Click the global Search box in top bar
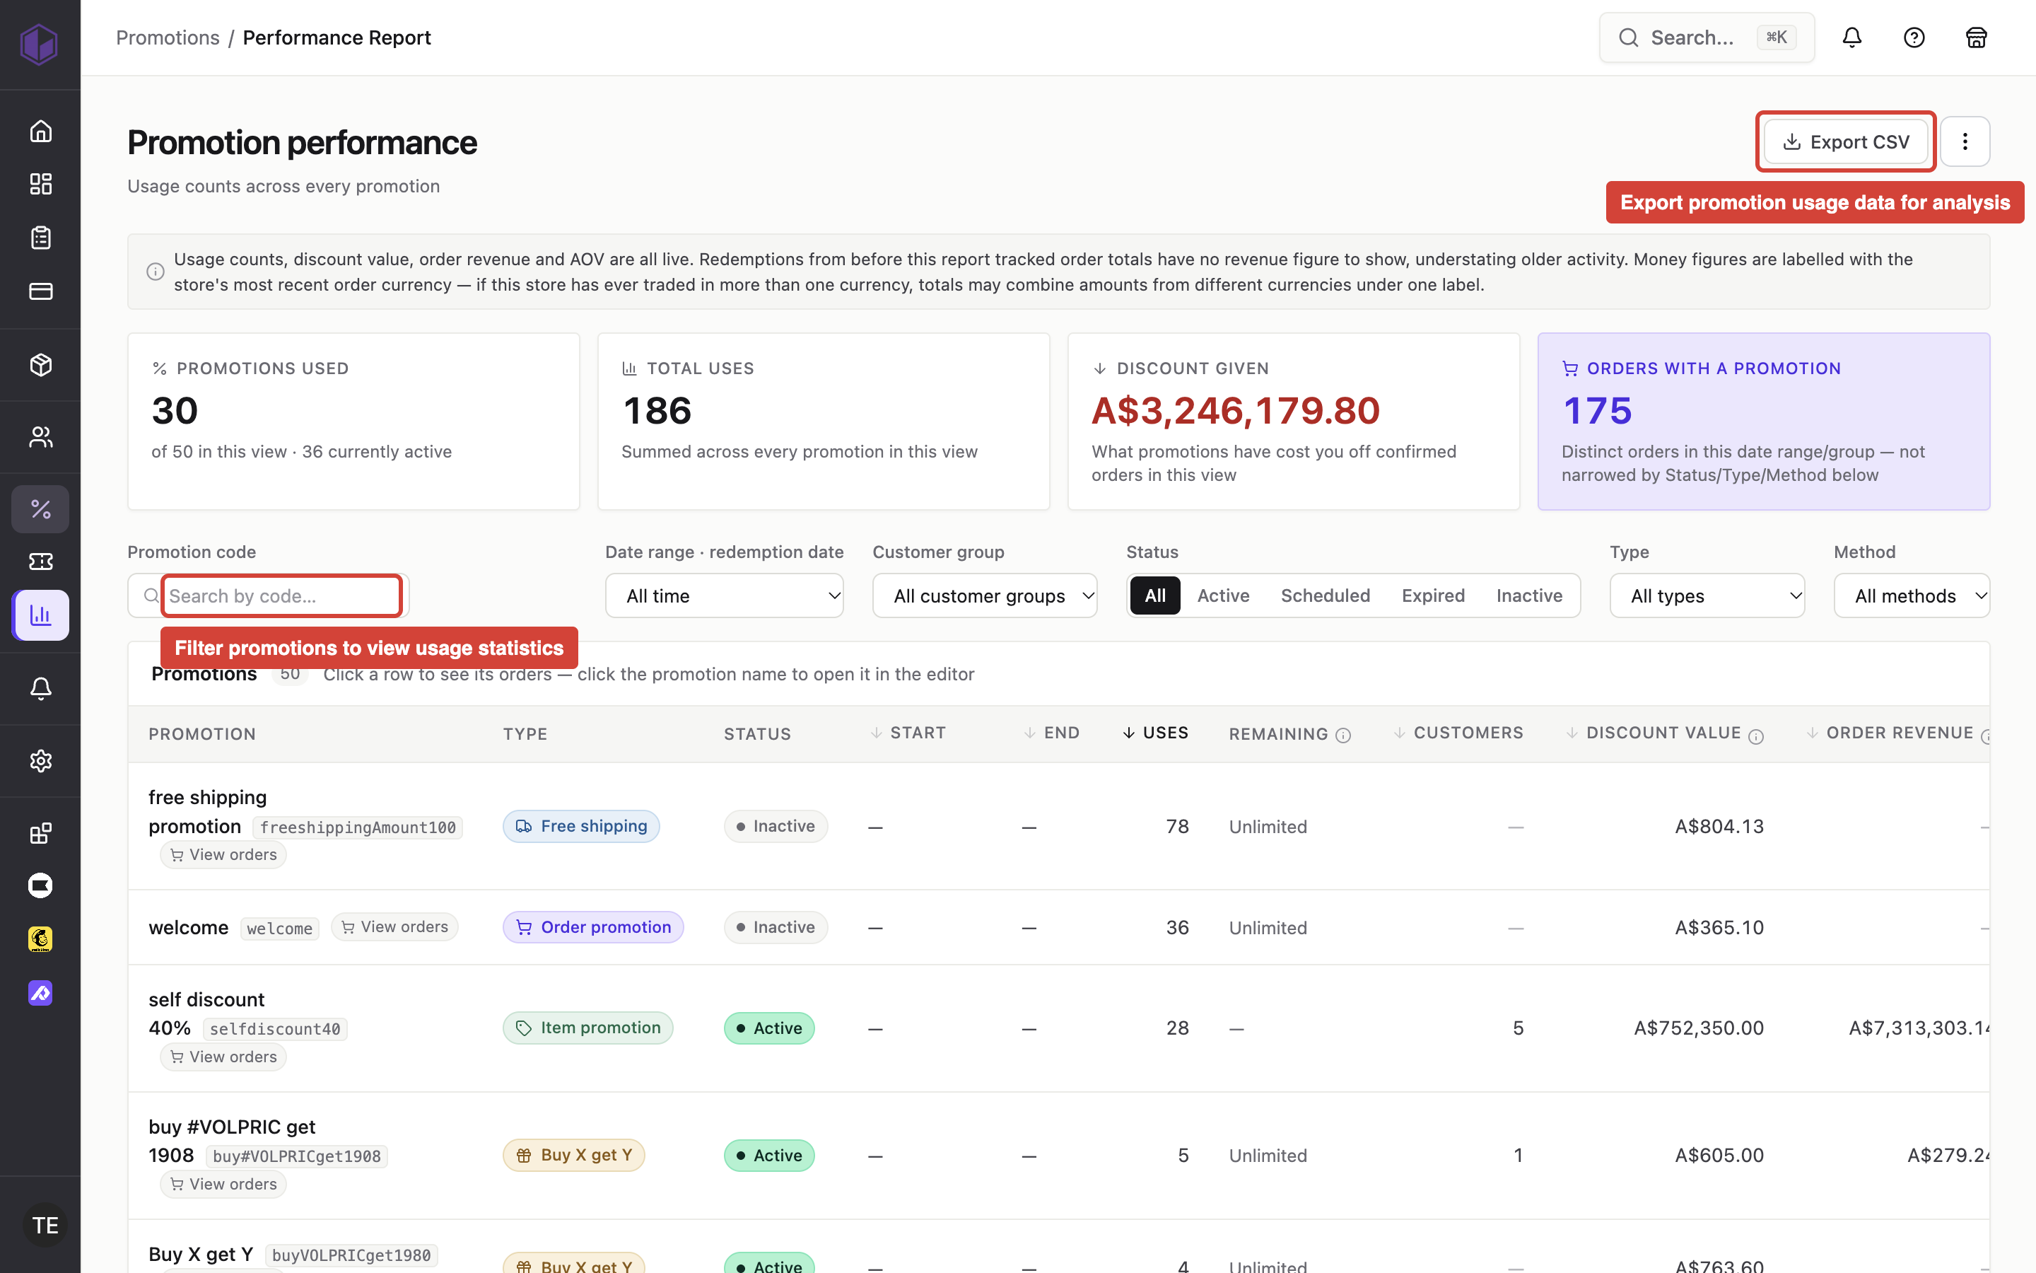The image size is (2036, 1273). [1706, 38]
